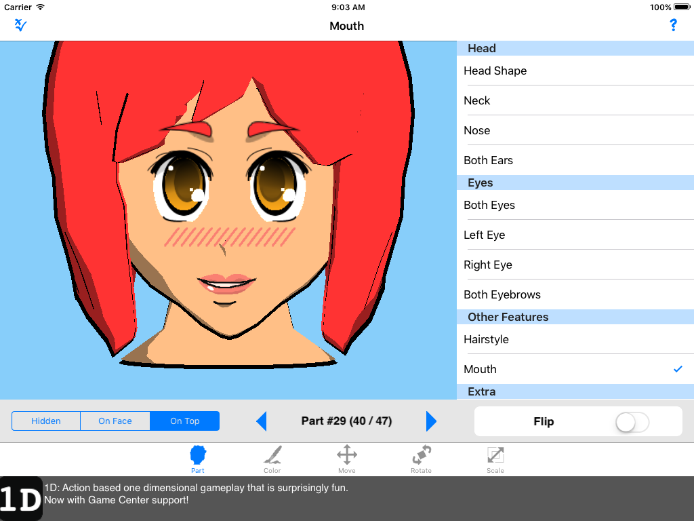Set mouth layer to On Face
The image size is (694, 521).
pos(115,421)
